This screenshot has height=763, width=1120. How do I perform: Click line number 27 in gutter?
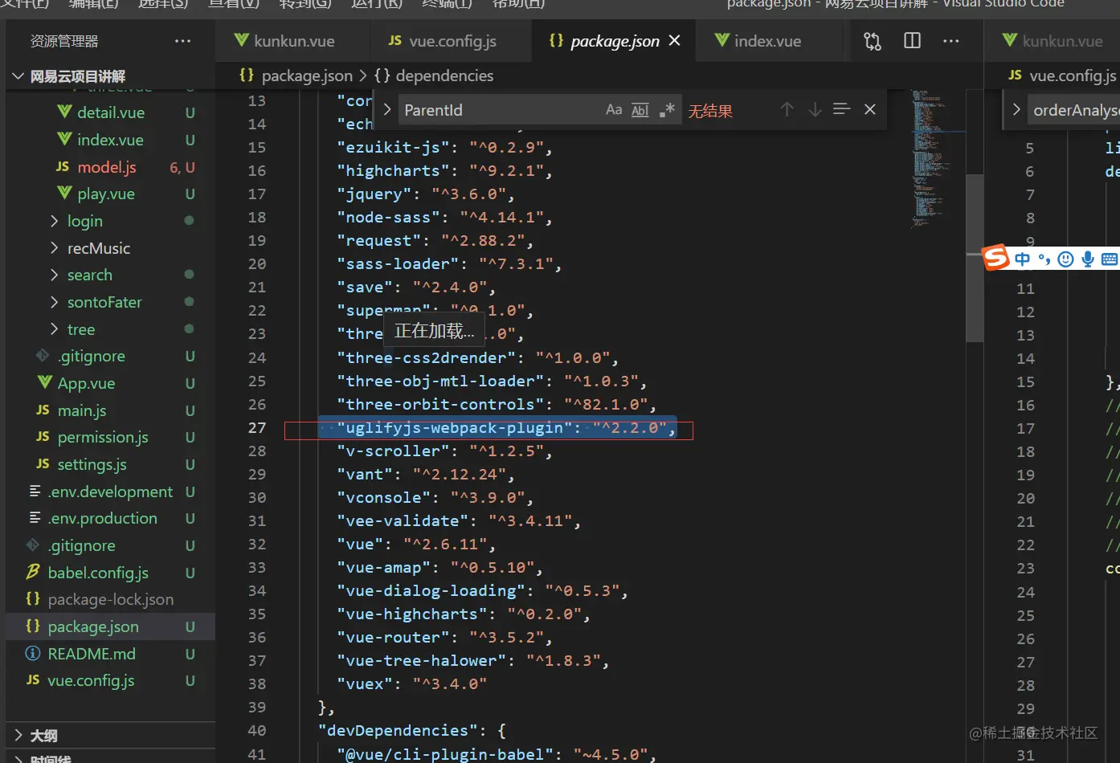coord(257,427)
